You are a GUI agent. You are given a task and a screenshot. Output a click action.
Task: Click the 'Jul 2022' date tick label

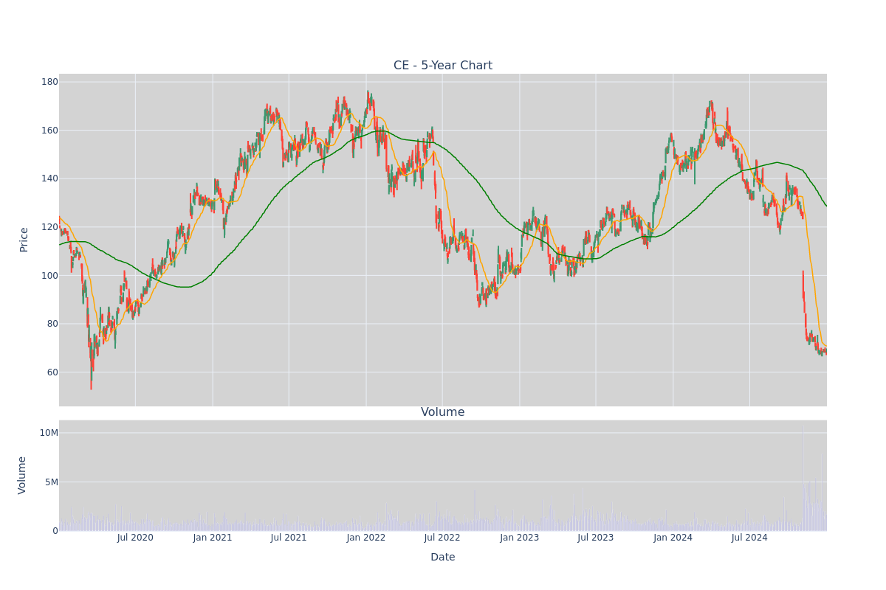coord(442,538)
